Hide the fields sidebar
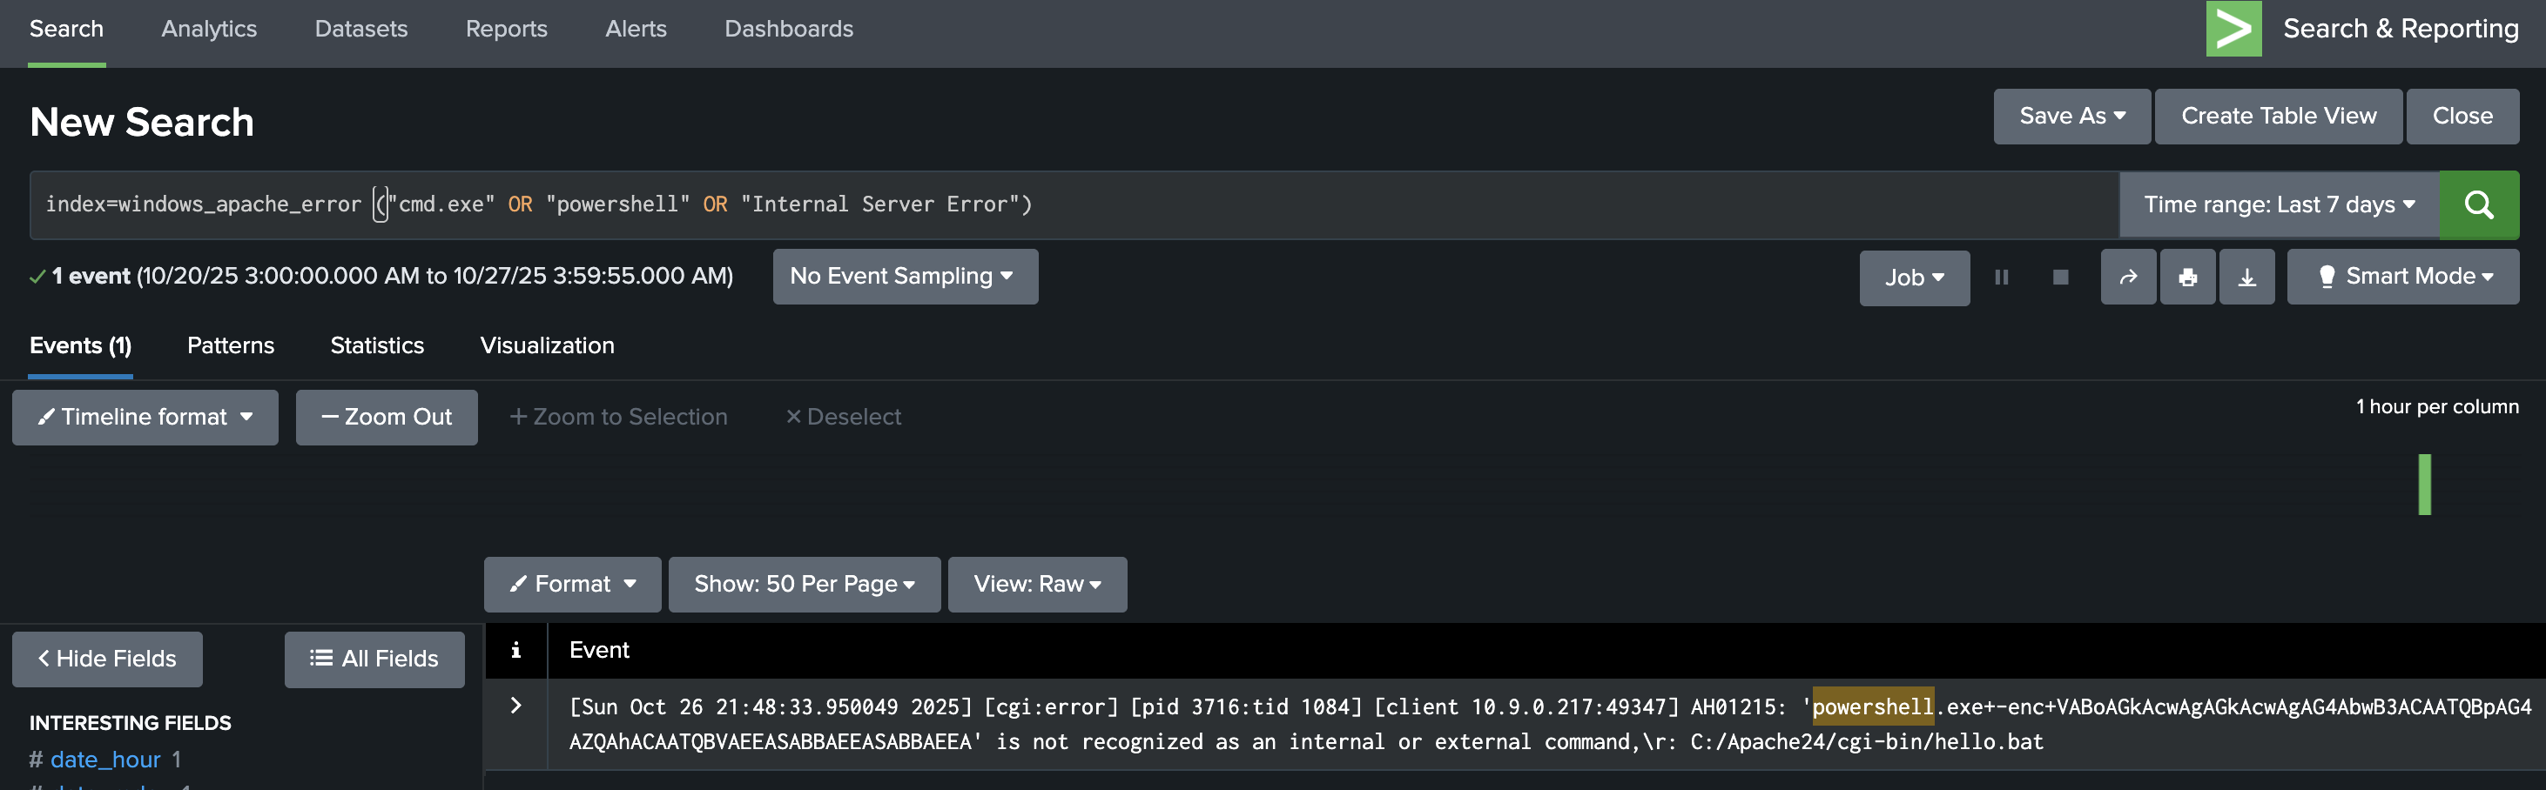 (107, 659)
